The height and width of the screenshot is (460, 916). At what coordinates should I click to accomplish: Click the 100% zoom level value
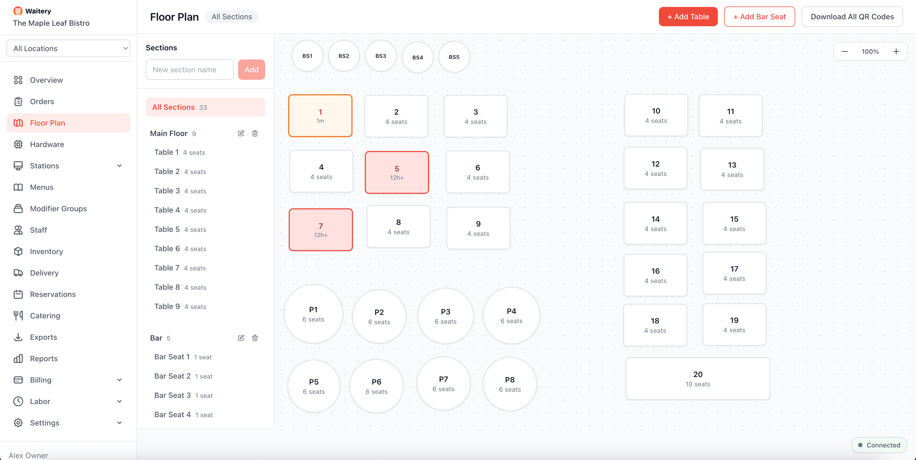[870, 52]
